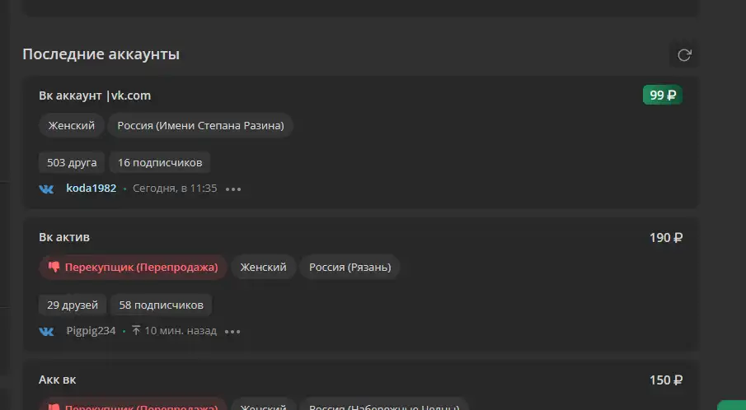Screen dimensions: 746x410
Task: Refresh the latest accounts list
Action: point(684,55)
